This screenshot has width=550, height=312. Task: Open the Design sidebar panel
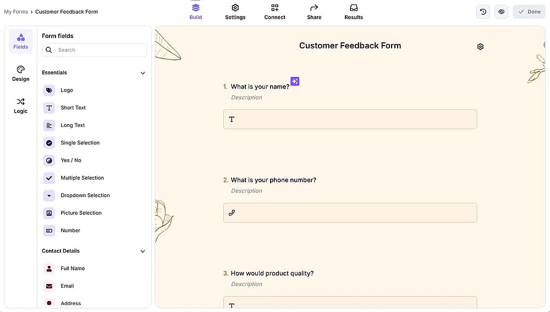(x=21, y=74)
